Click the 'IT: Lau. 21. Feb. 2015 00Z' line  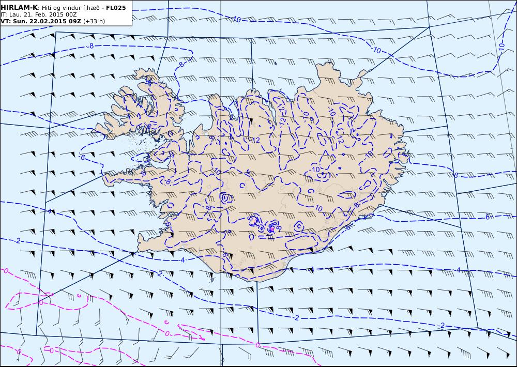point(39,14)
